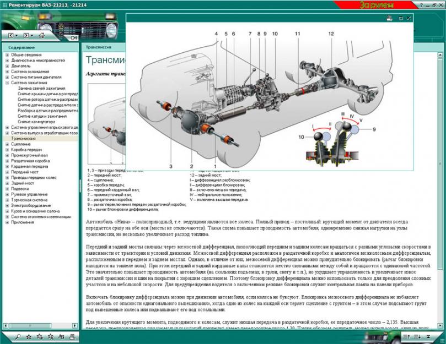Add a bookmark with star-plus icon

coord(40,337)
